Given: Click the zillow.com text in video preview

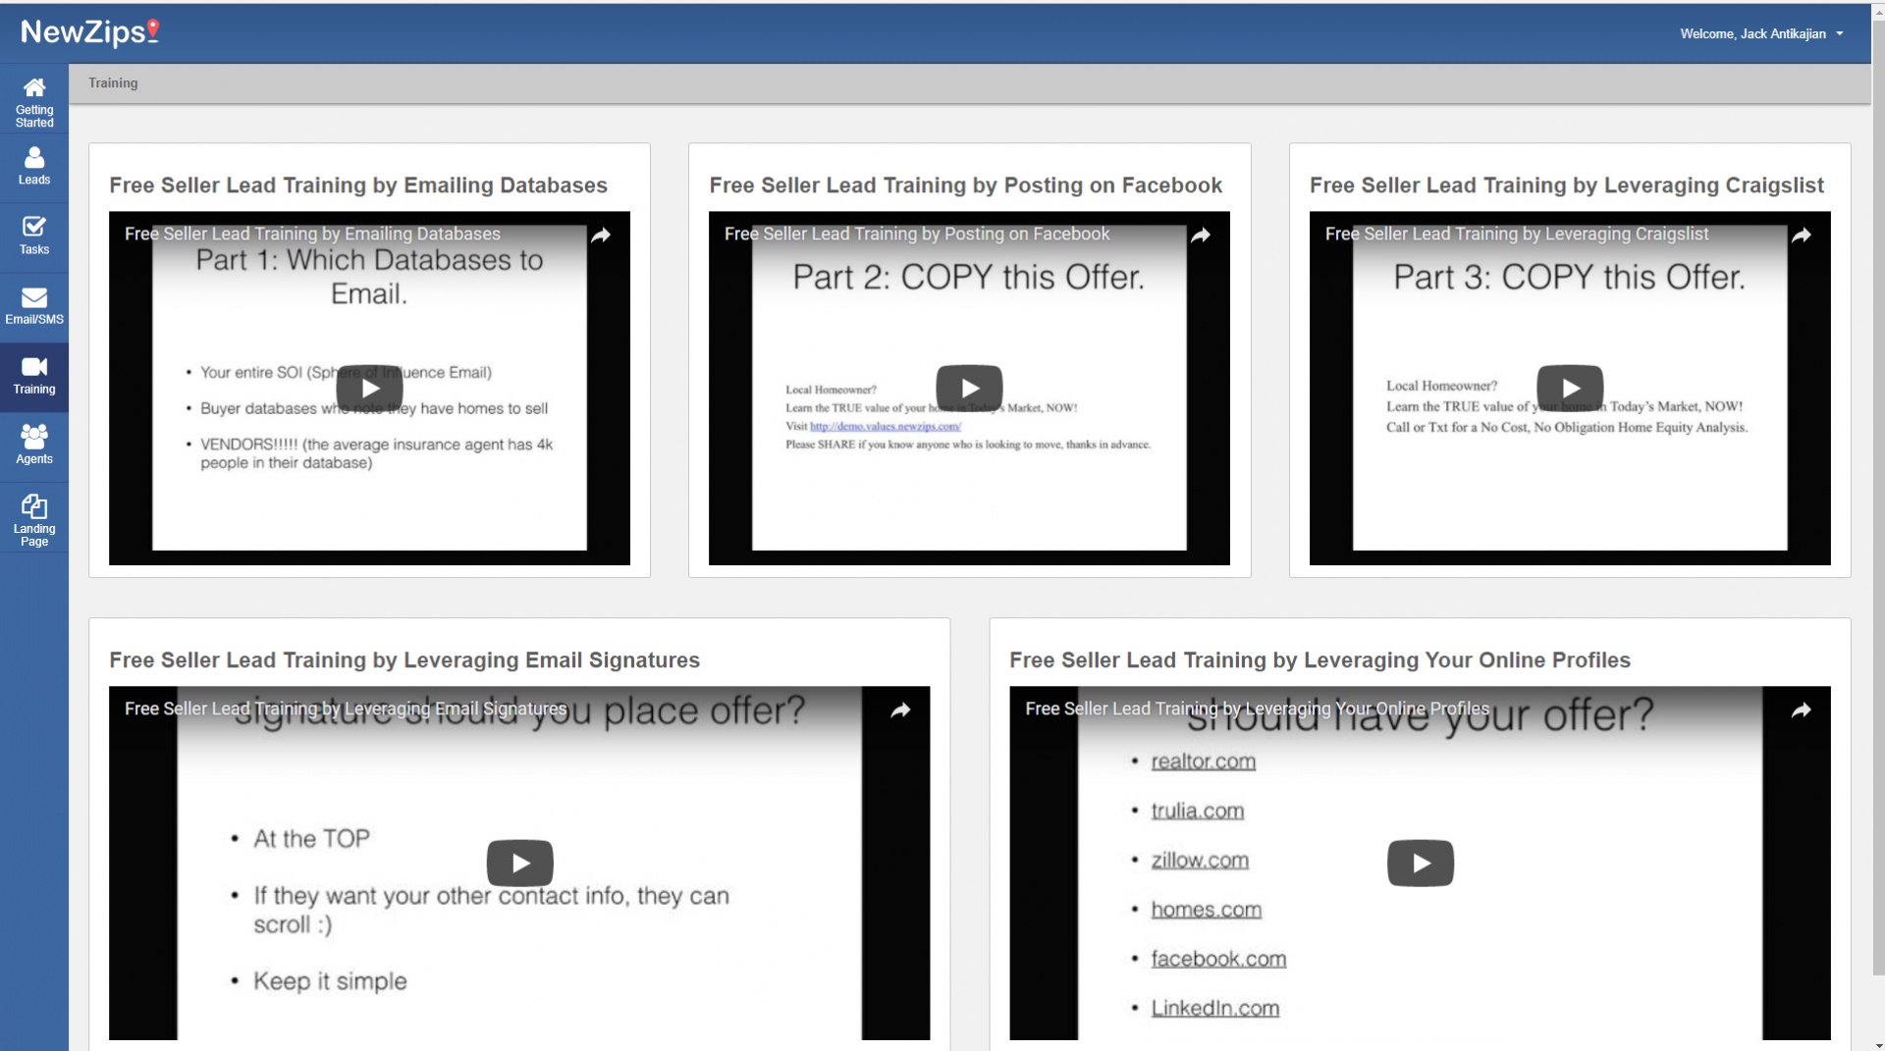Looking at the screenshot, I should pos(1200,861).
